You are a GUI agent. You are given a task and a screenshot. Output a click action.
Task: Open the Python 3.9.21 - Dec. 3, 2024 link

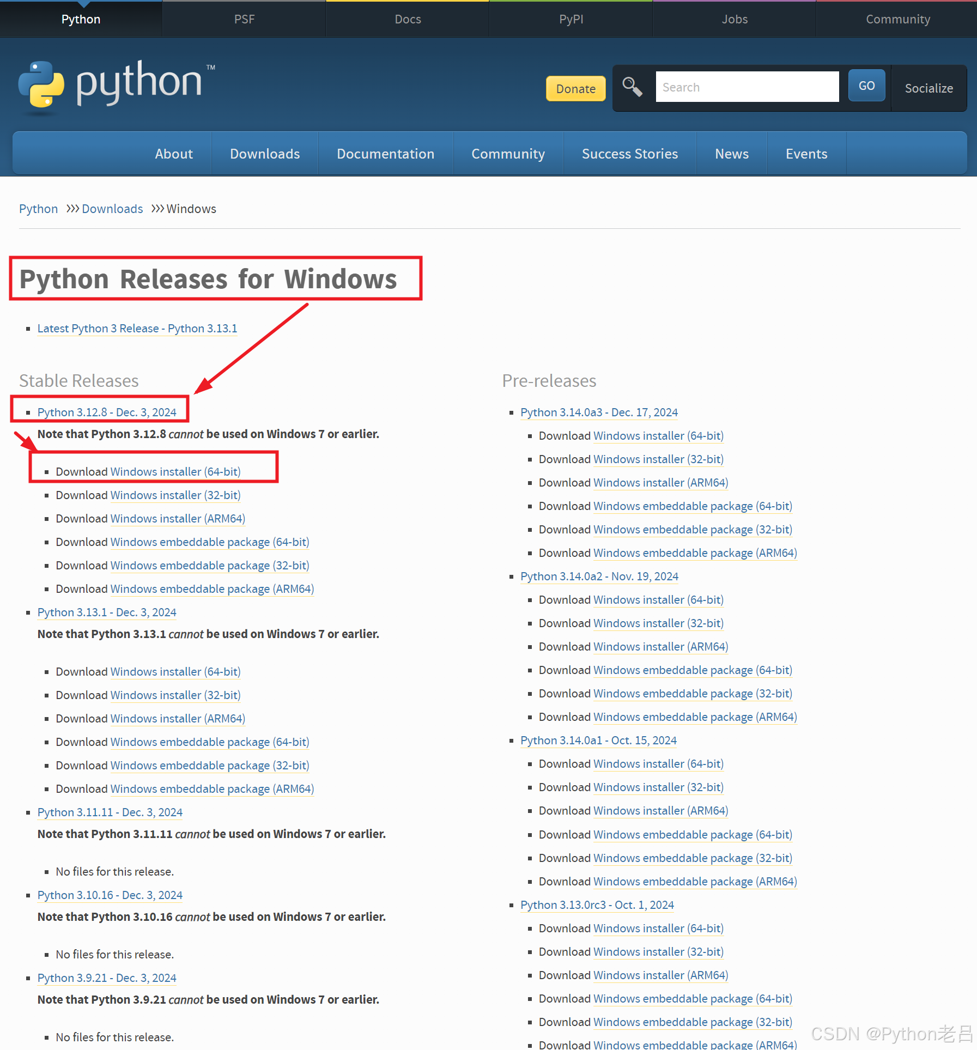107,978
